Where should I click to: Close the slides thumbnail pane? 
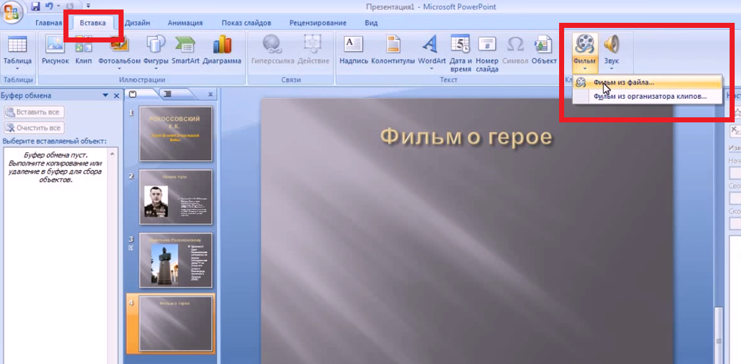click(x=211, y=94)
